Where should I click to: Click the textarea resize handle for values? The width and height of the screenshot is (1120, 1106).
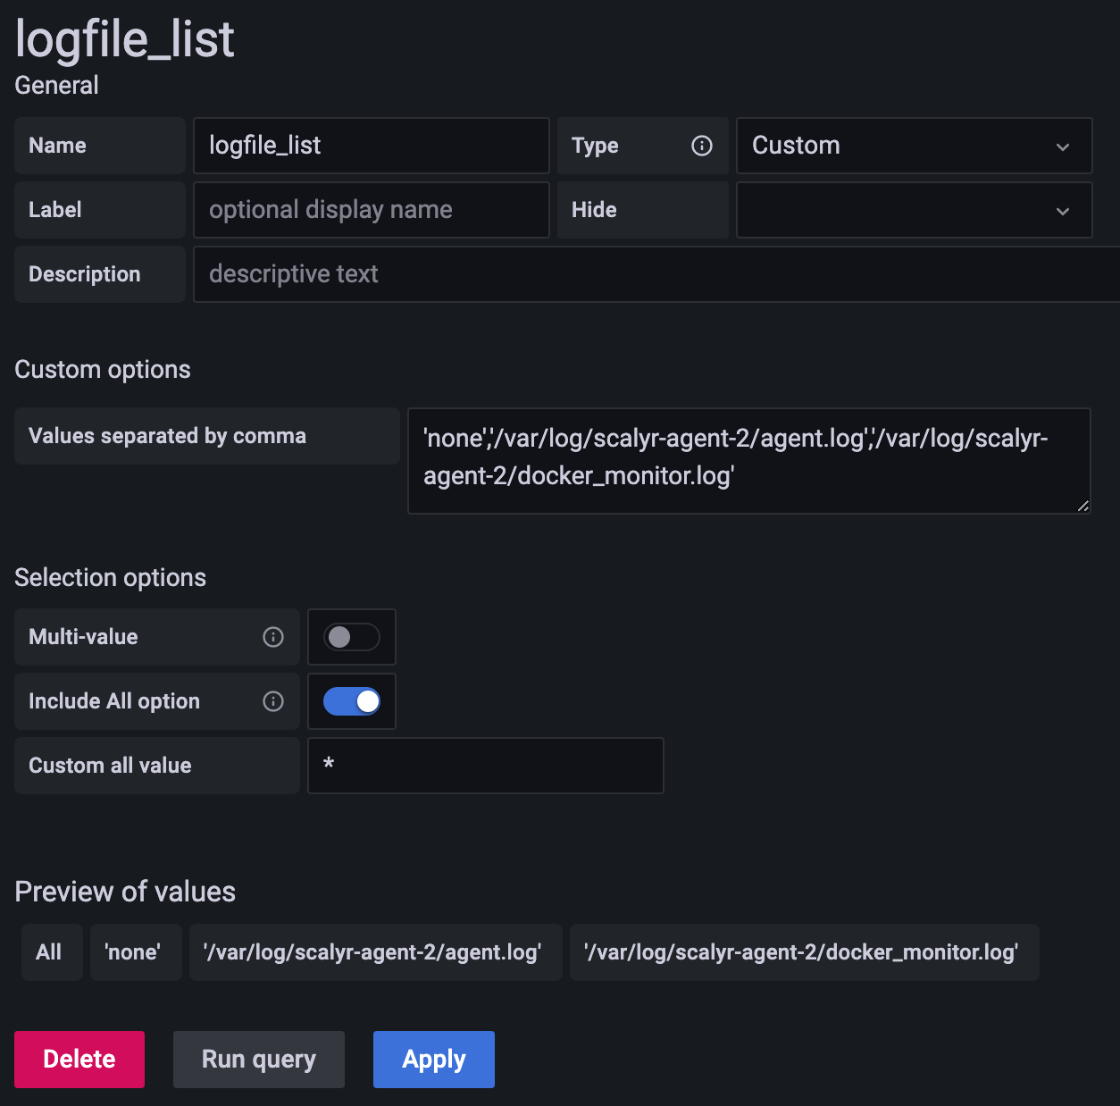point(1084,507)
